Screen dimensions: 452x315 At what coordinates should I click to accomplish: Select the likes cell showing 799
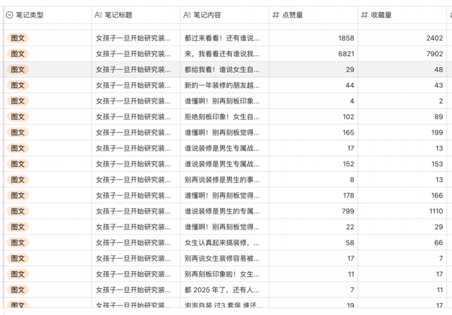click(x=314, y=211)
